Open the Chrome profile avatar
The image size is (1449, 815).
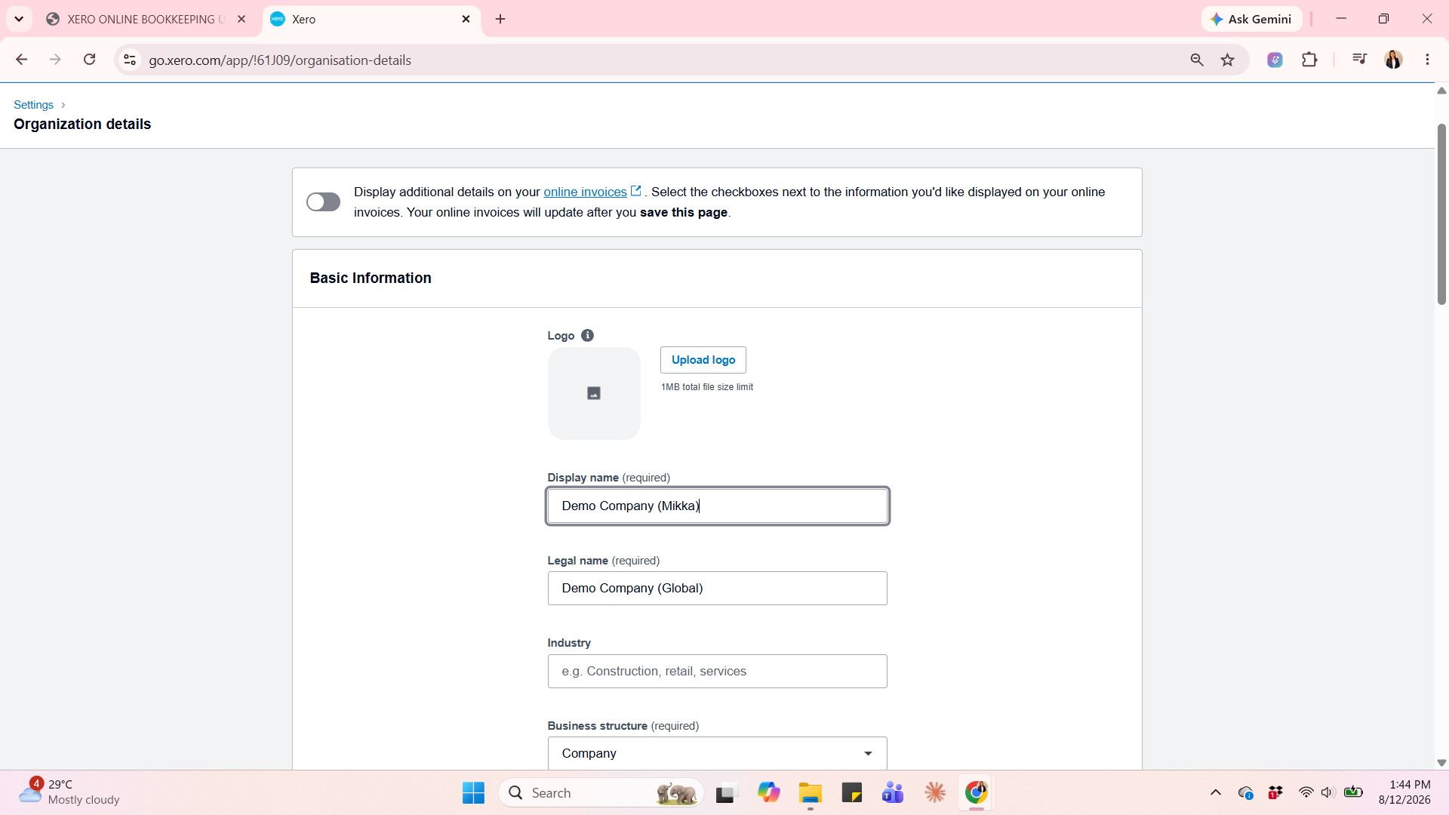pyautogui.click(x=1393, y=60)
